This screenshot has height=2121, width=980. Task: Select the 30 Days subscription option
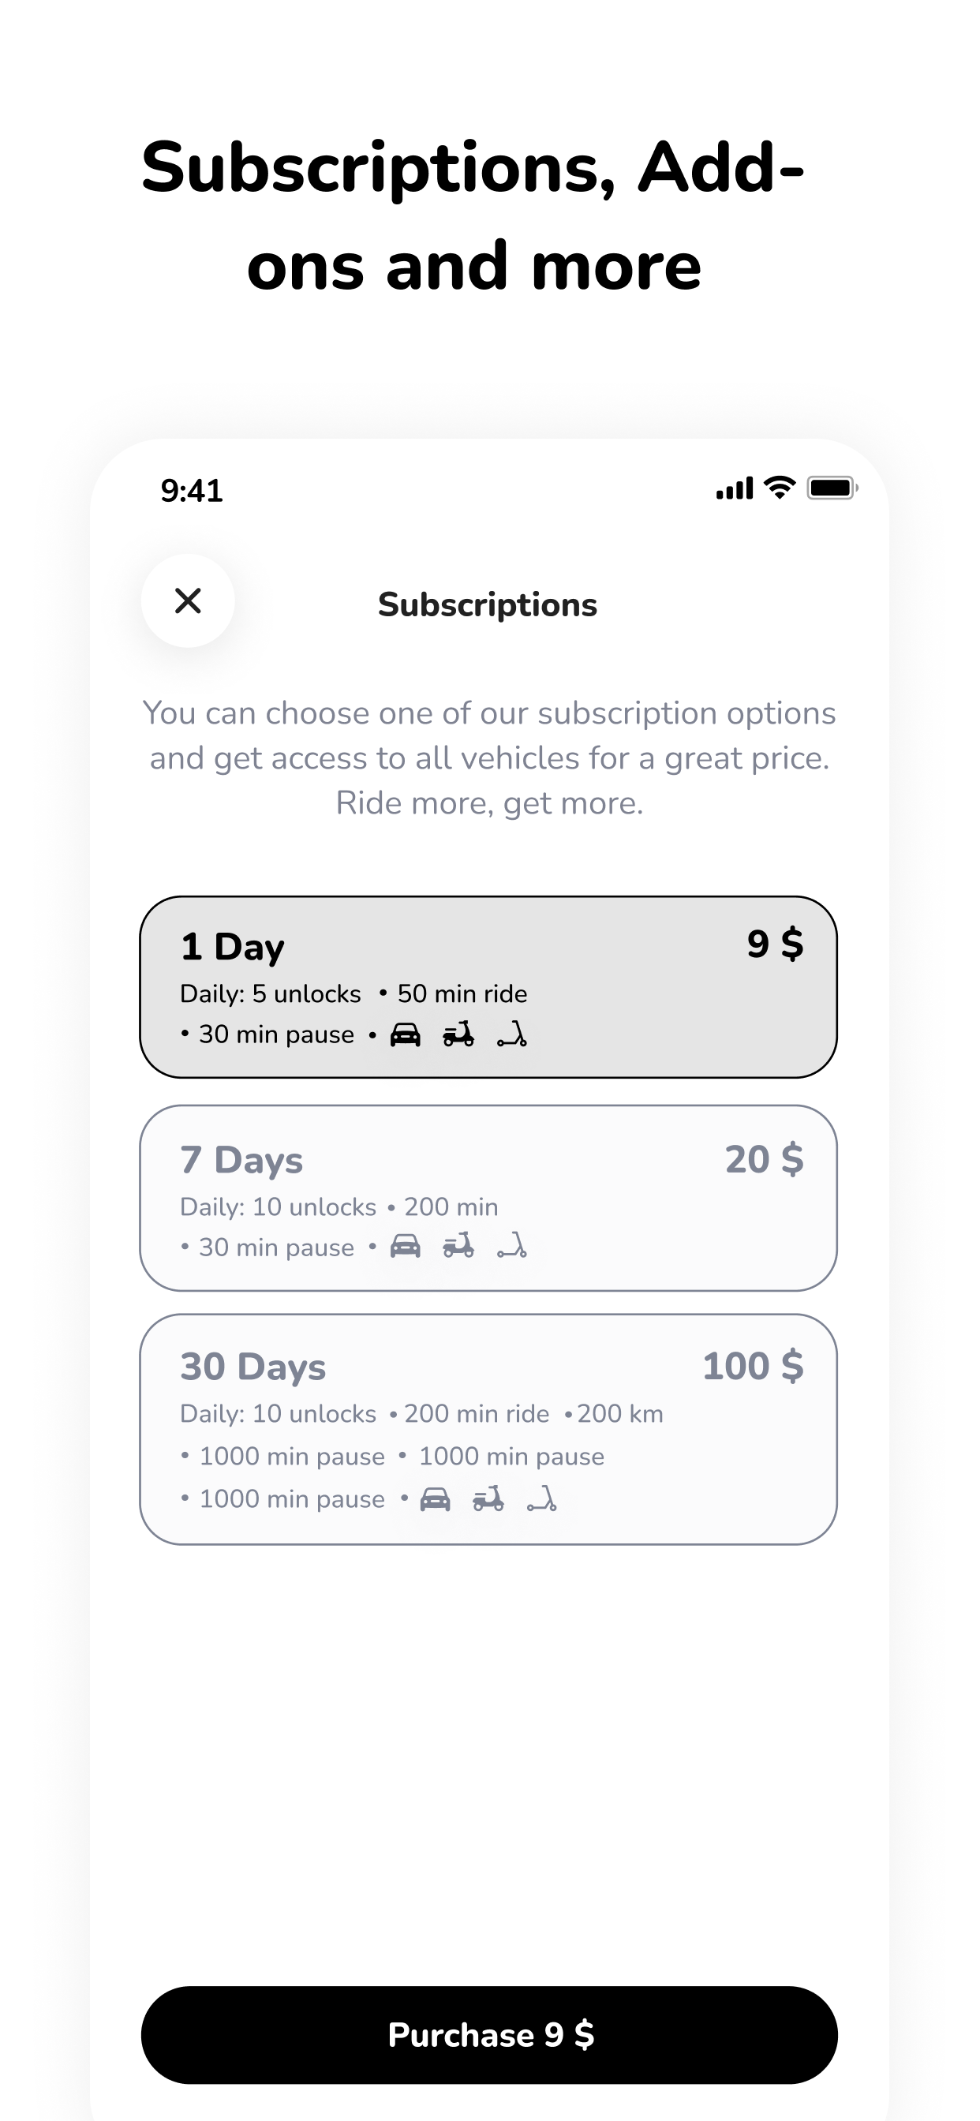(x=488, y=1429)
